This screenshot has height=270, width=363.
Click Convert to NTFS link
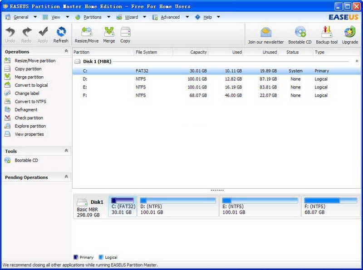click(x=30, y=102)
